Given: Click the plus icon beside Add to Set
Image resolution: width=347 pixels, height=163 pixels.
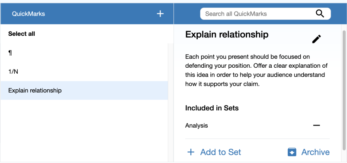Looking at the screenshot, I should 191,152.
